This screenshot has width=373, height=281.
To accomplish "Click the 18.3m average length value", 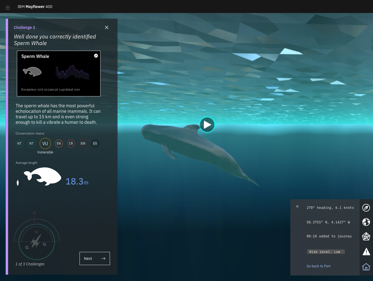I will tap(77, 181).
